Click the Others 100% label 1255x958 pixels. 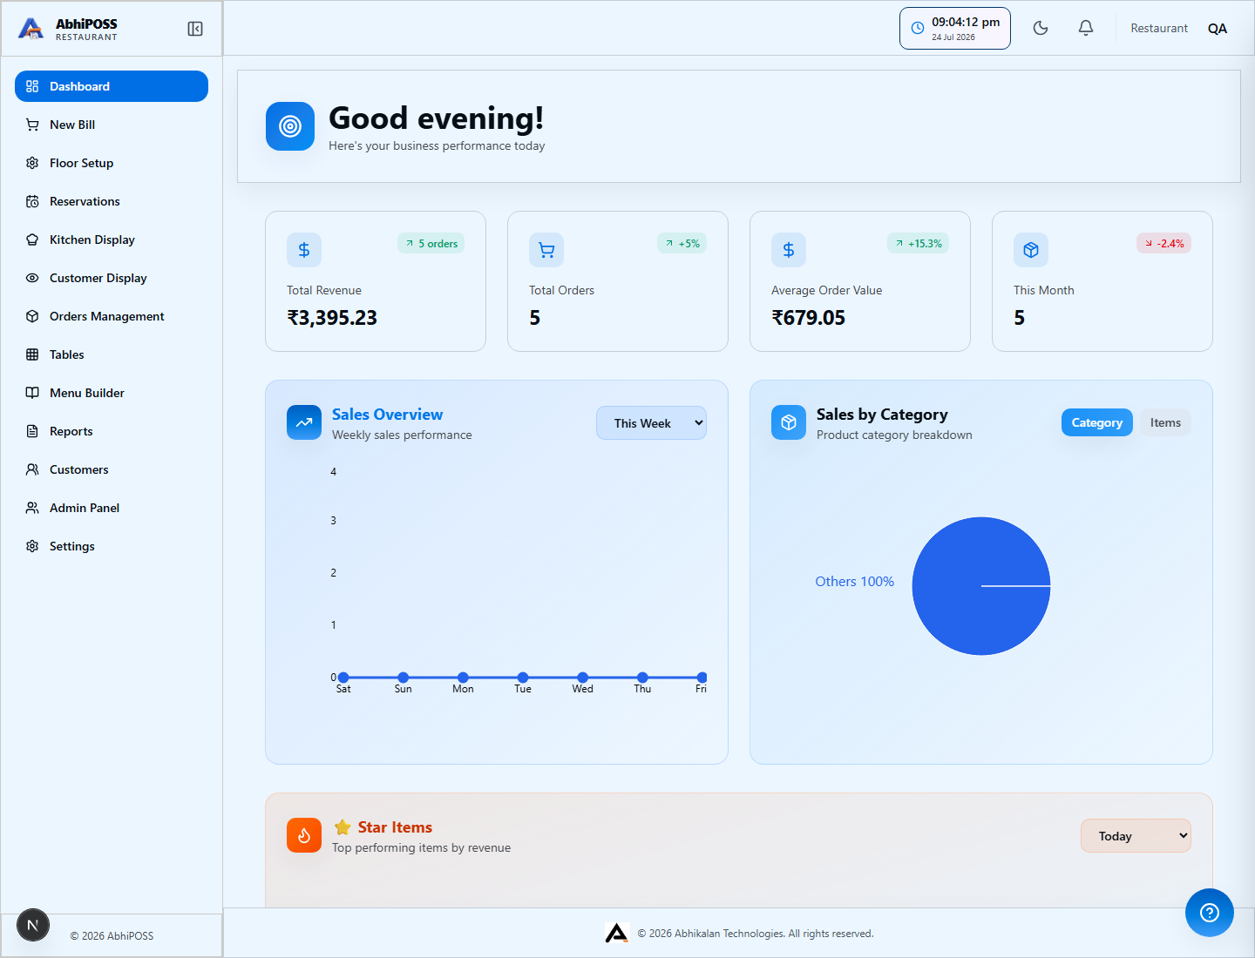(854, 582)
